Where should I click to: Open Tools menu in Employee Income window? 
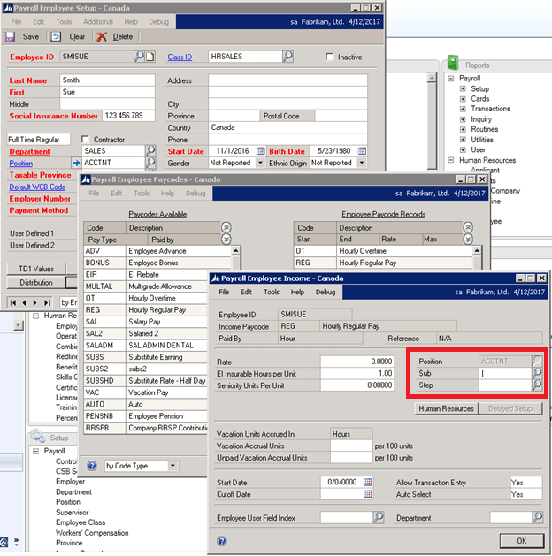[x=272, y=292]
